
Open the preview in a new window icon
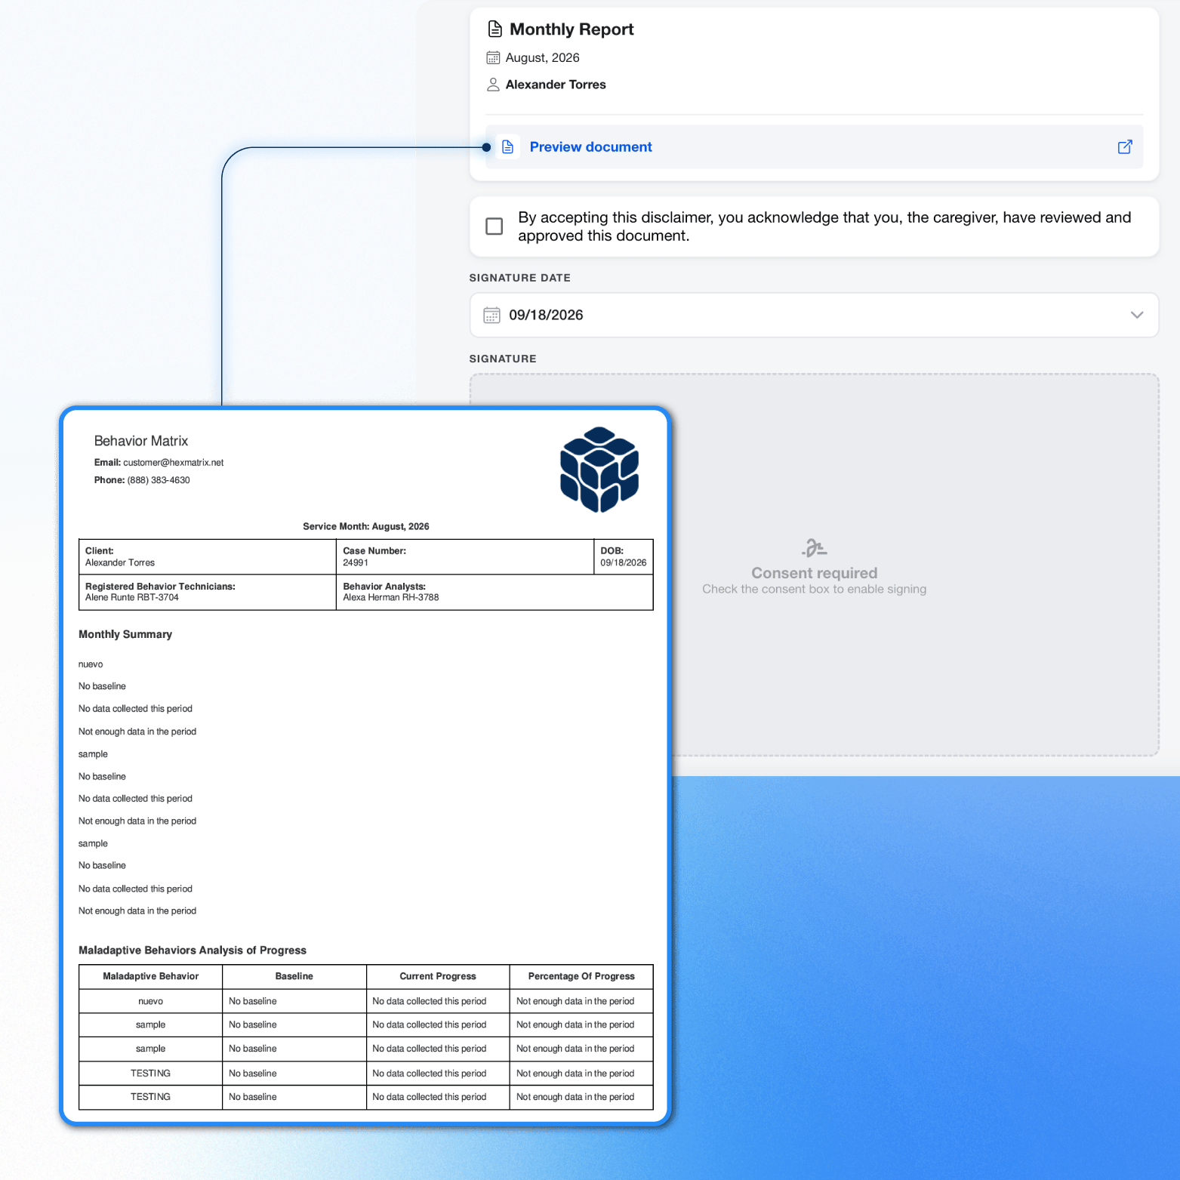tap(1125, 147)
